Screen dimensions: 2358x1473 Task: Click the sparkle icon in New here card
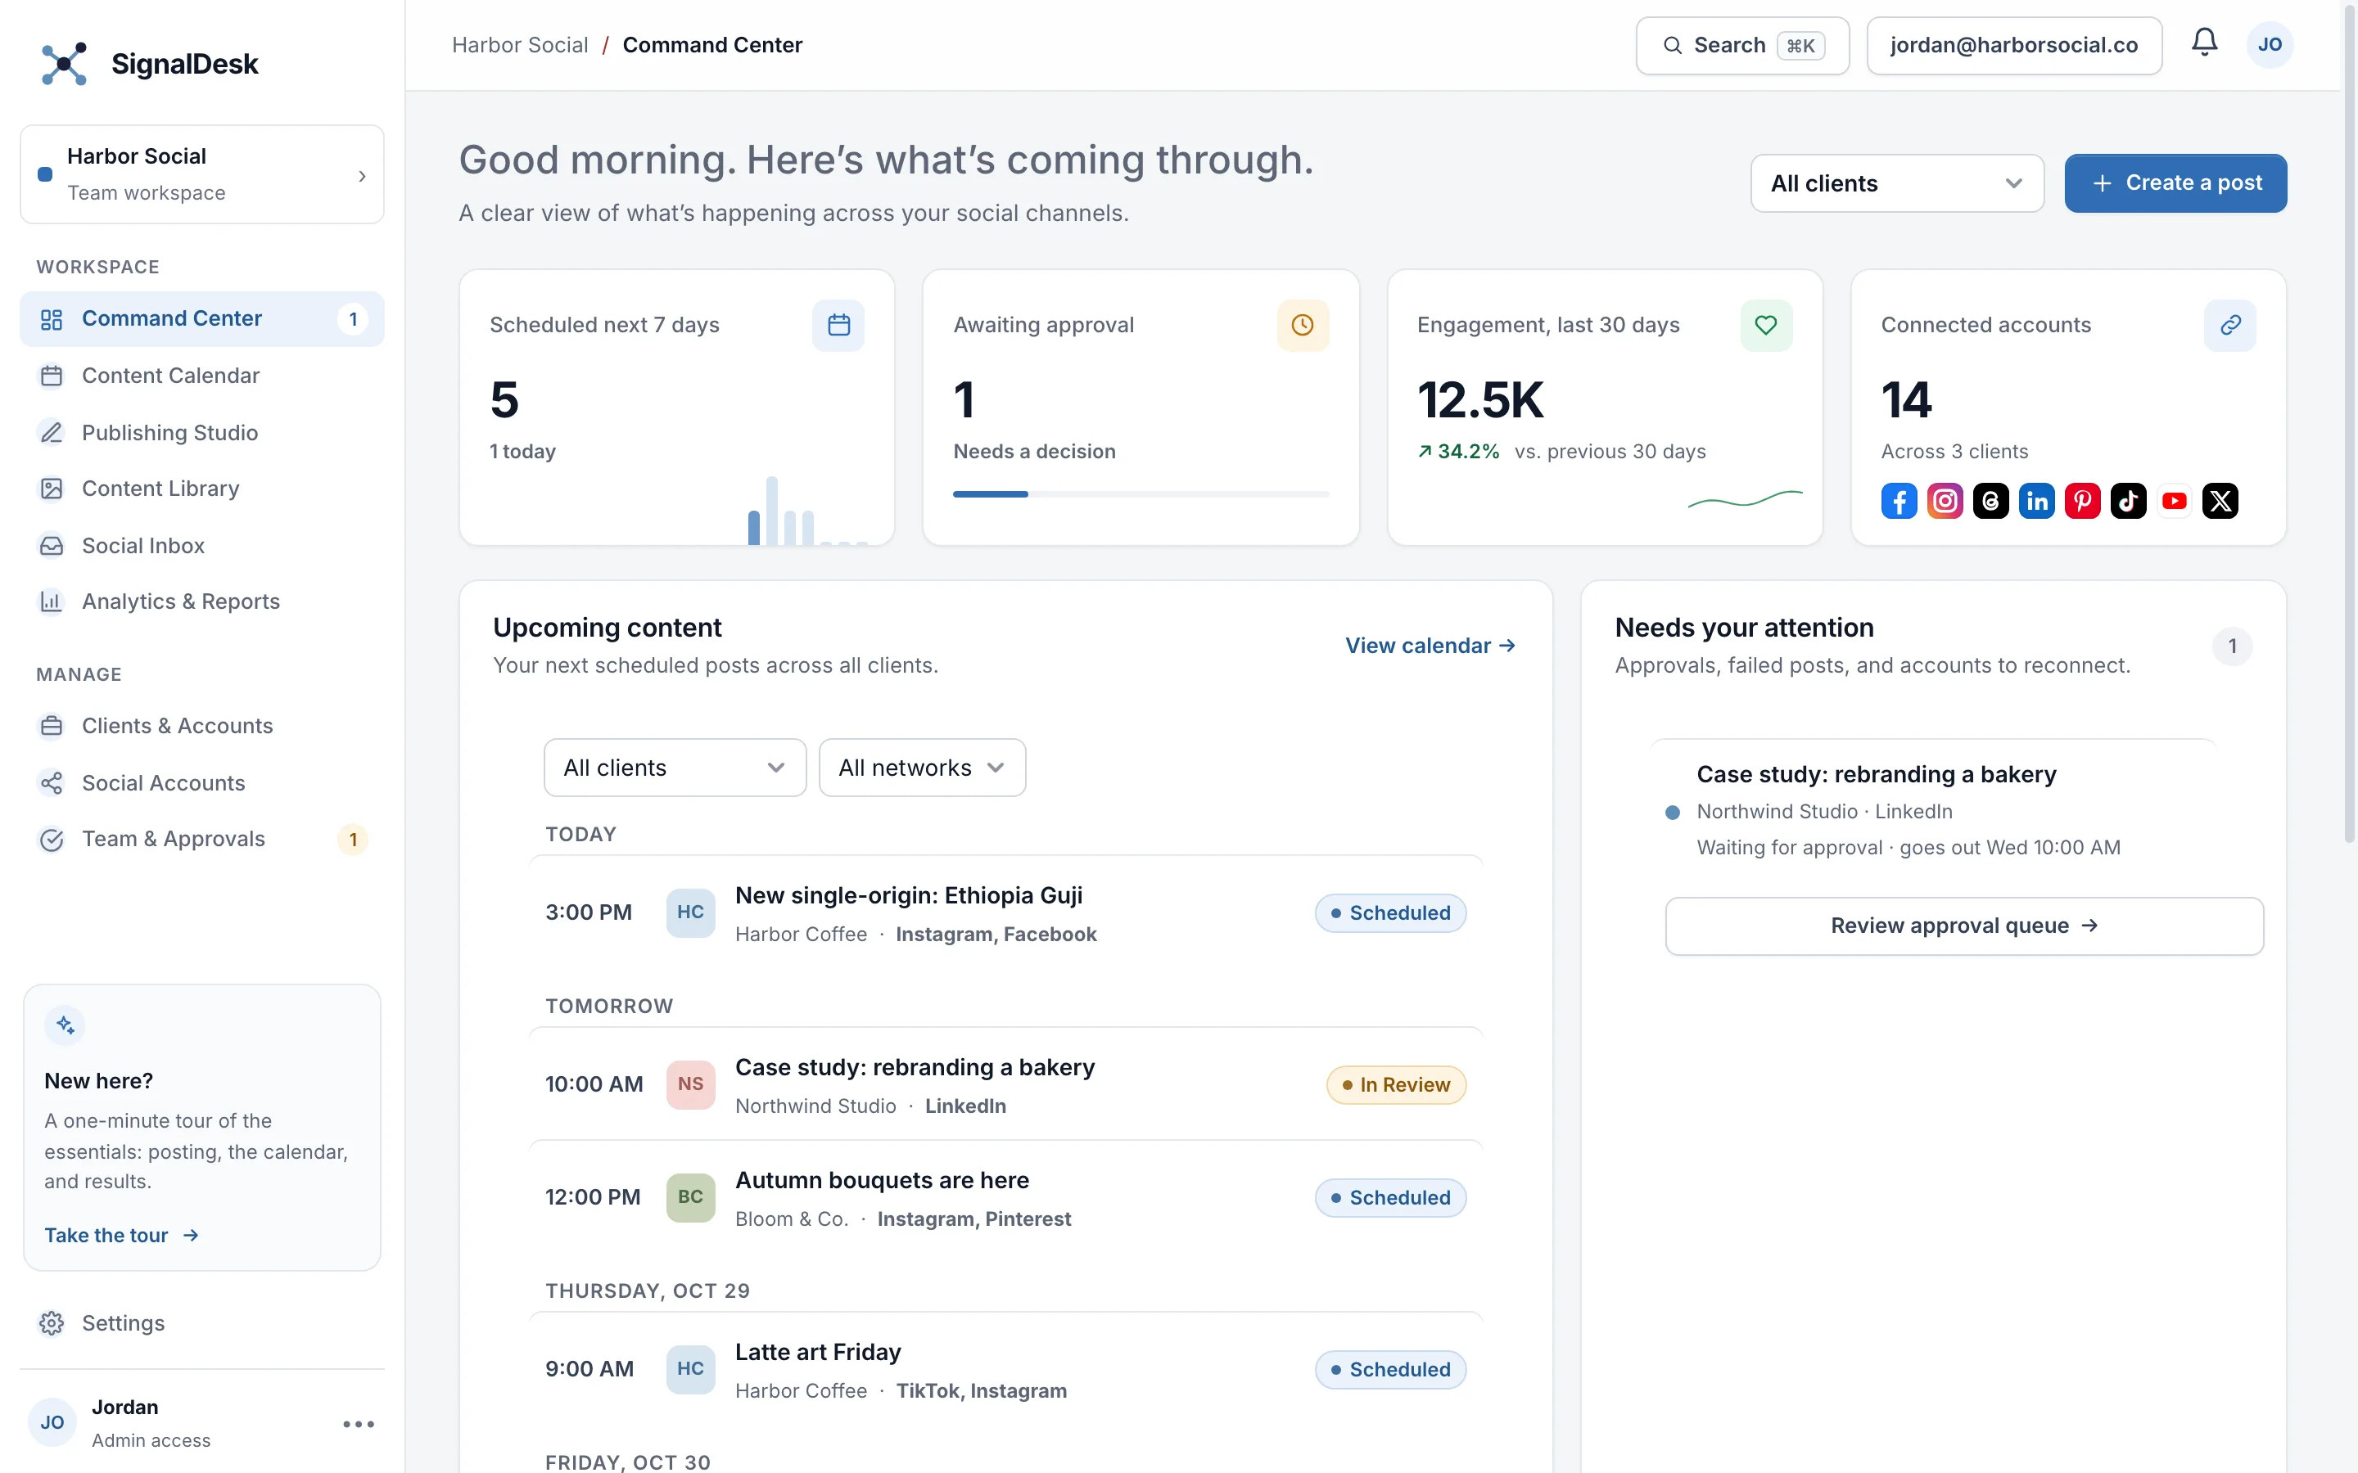point(65,1025)
